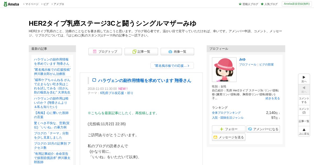Click 前へ in floating side panel
314x165 pixels.
(304, 90)
